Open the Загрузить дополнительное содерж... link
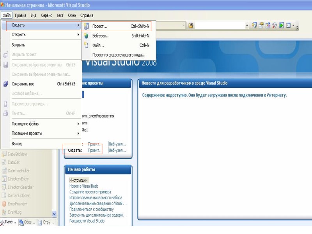Image resolution: width=312 pixels, height=234 pixels. [98, 215]
